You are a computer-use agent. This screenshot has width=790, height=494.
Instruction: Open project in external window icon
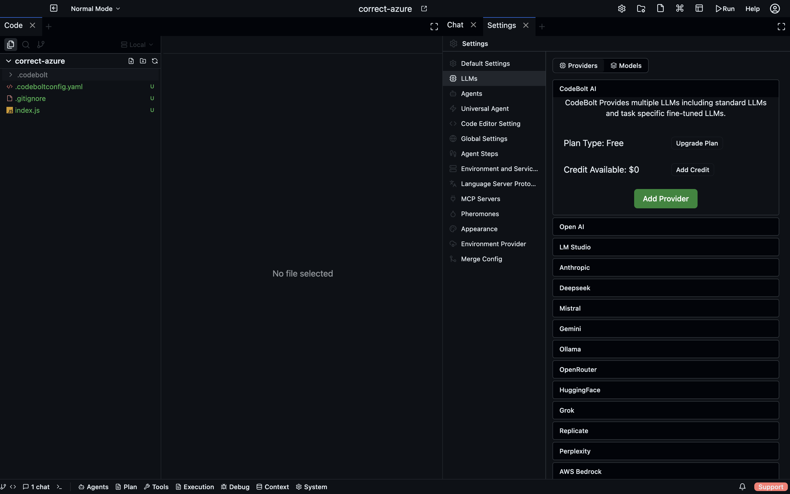coord(424,9)
